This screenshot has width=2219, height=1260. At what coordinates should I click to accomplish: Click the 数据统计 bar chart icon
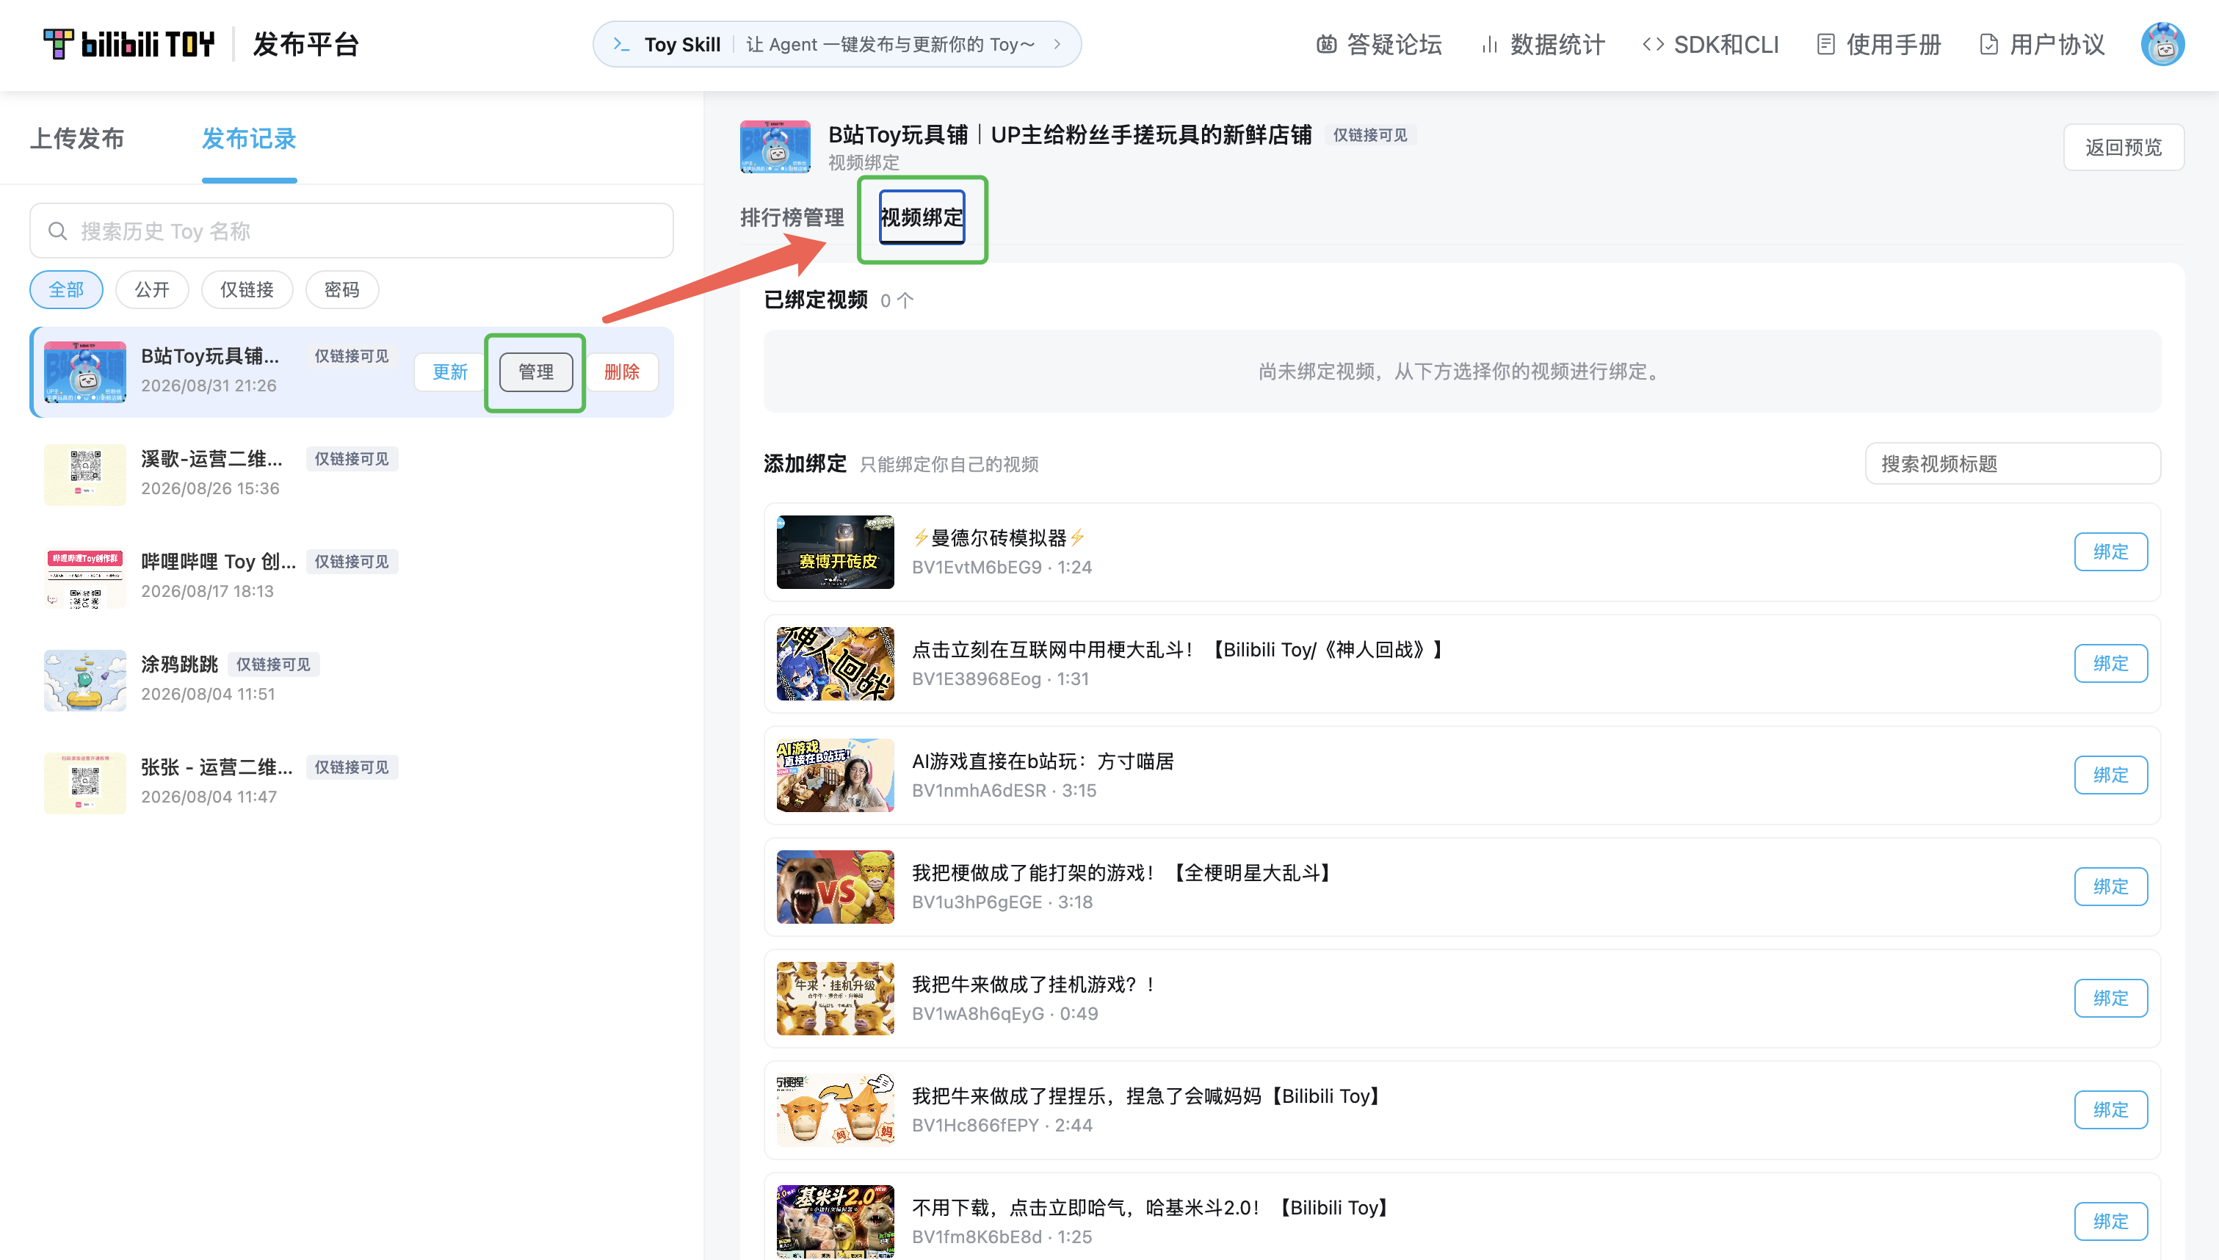coord(1489,44)
